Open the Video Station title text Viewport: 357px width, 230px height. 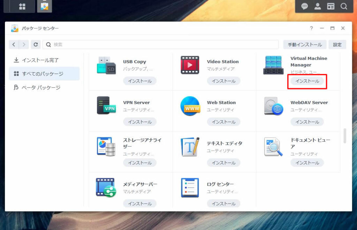223,62
